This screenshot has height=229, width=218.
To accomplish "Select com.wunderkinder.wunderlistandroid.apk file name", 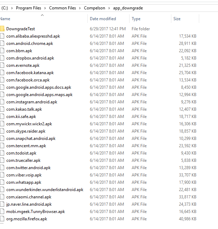I will [45, 190].
